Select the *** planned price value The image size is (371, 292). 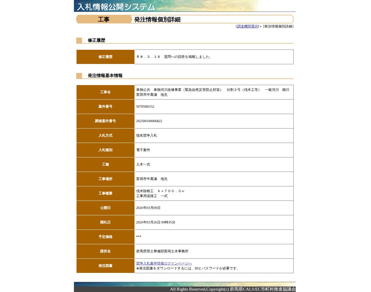(139, 237)
